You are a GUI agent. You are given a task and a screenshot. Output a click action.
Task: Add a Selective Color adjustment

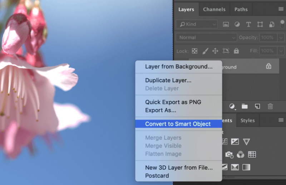pos(235,167)
